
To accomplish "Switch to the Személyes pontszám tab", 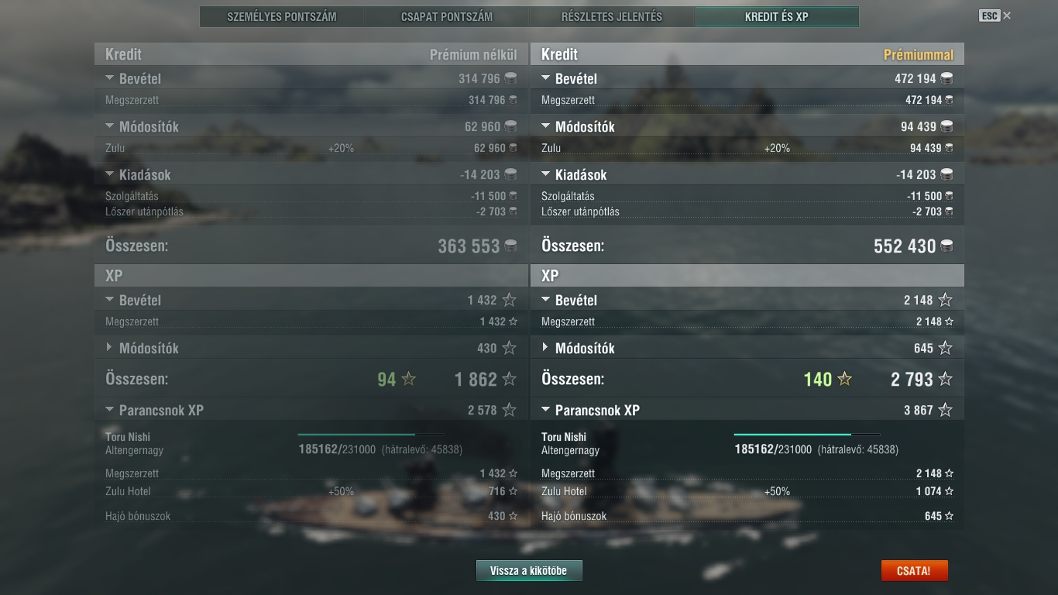I will 282,16.
